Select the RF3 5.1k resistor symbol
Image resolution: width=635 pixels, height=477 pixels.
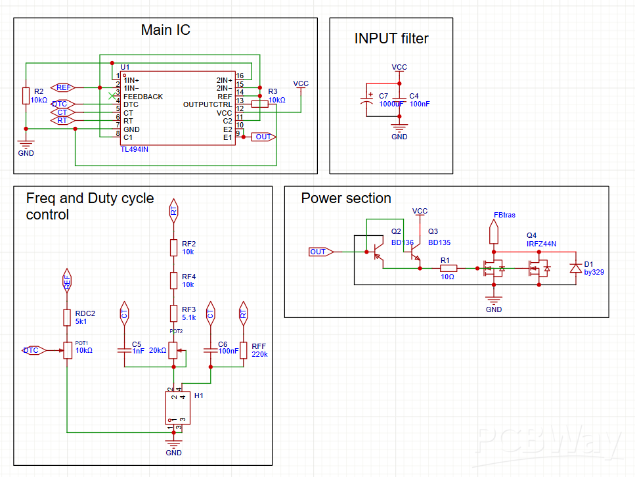[x=174, y=313]
